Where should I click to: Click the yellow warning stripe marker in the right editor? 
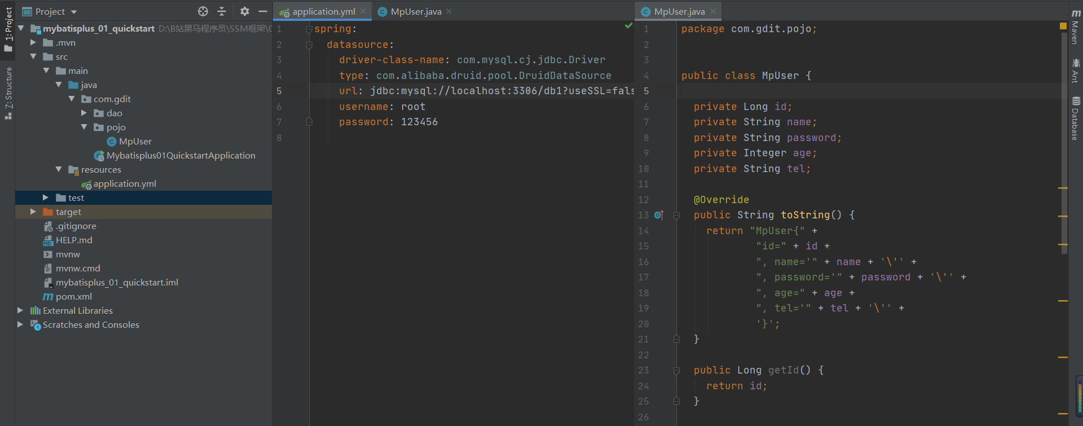tap(1063, 188)
